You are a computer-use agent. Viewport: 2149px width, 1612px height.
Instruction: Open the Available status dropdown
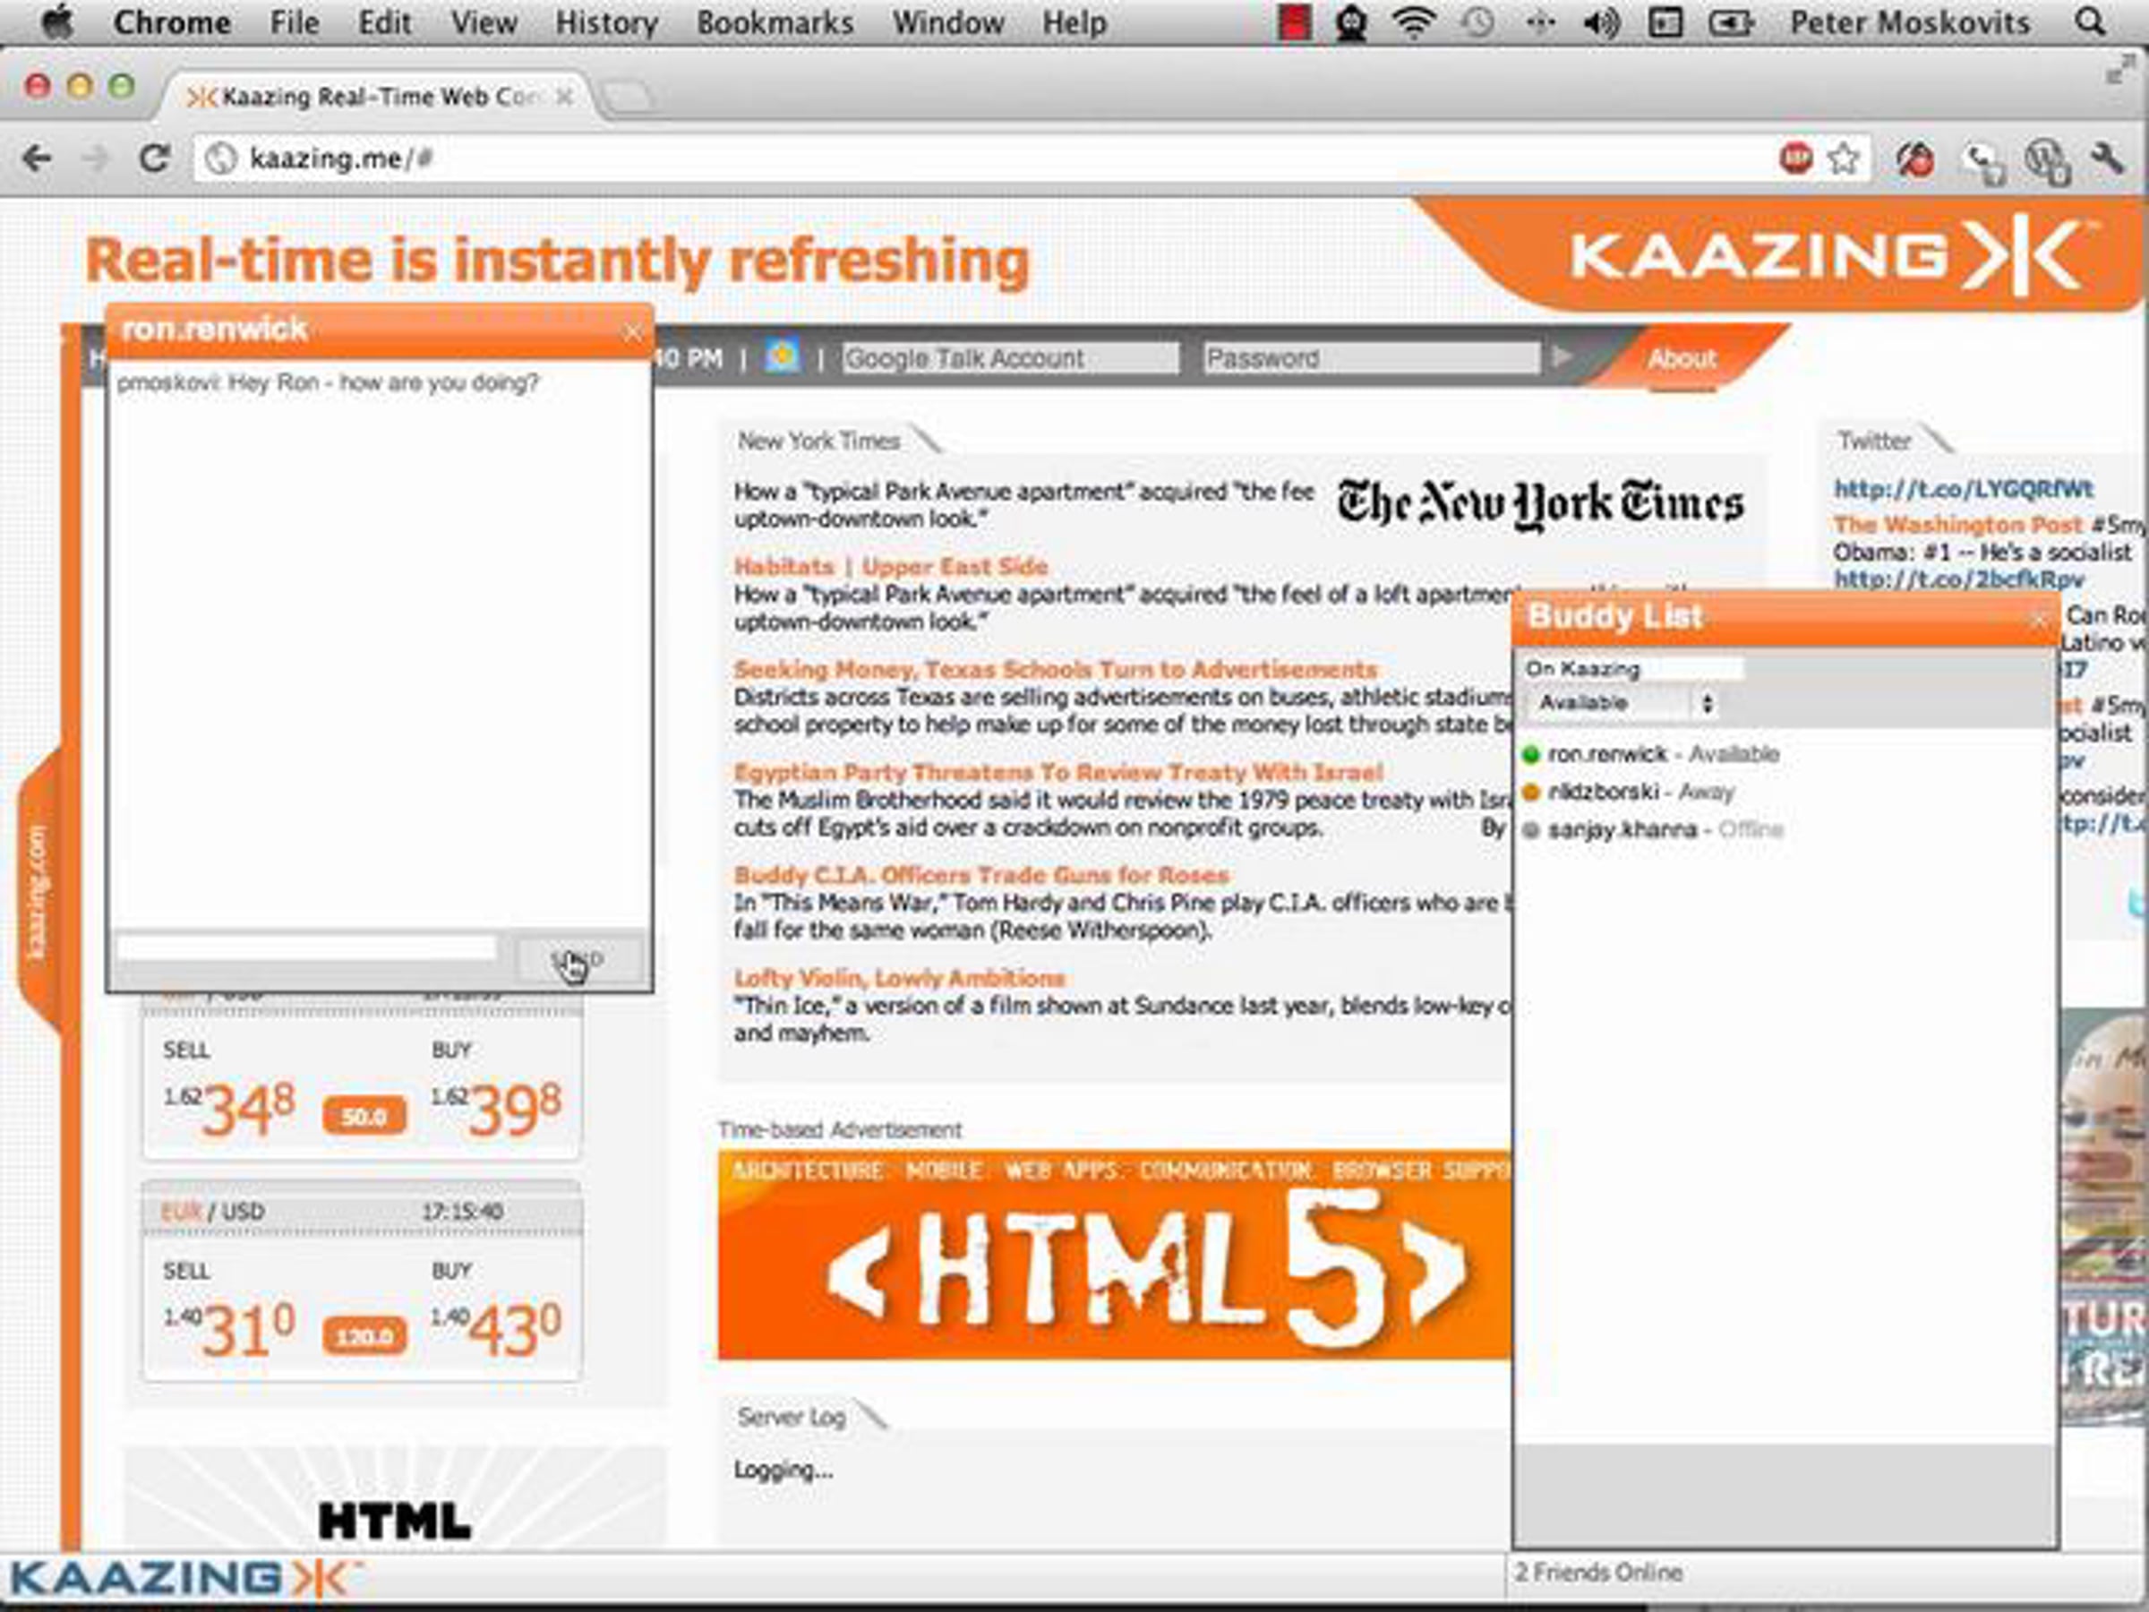pos(1622,702)
